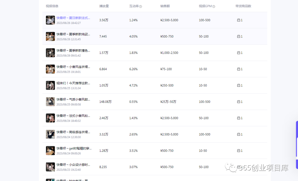
Task: Open video link 快看呀～法式小香风粉...
Action: 73,116
